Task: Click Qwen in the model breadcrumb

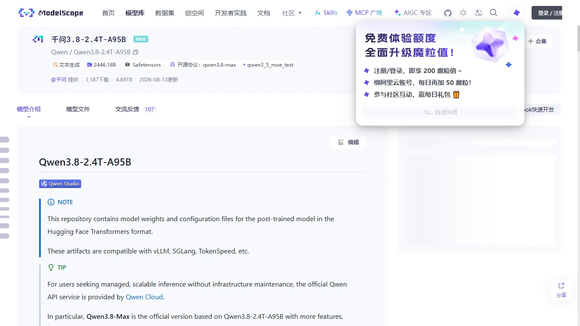Action: pyautogui.click(x=59, y=52)
